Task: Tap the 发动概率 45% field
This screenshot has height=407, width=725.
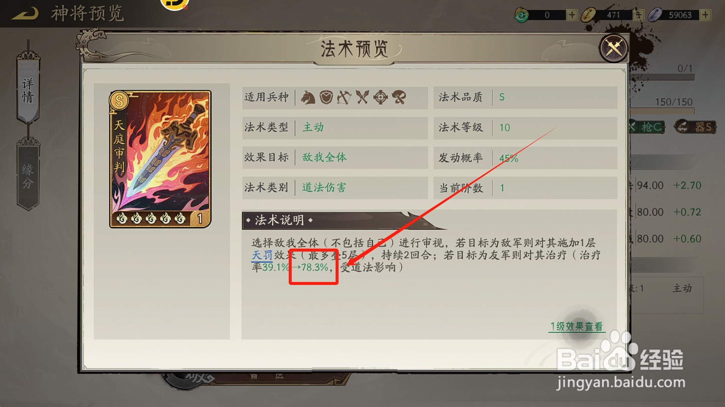Action: tap(526, 158)
